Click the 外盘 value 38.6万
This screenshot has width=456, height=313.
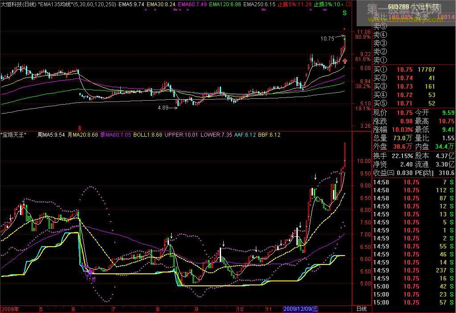(403, 146)
